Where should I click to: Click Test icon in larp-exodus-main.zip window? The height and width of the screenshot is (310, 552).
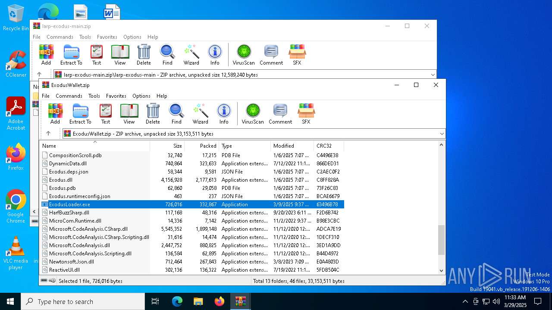click(x=97, y=55)
